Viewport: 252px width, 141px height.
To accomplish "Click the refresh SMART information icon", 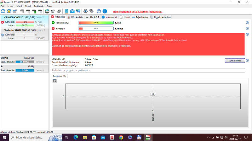I will [x=3, y=11].
